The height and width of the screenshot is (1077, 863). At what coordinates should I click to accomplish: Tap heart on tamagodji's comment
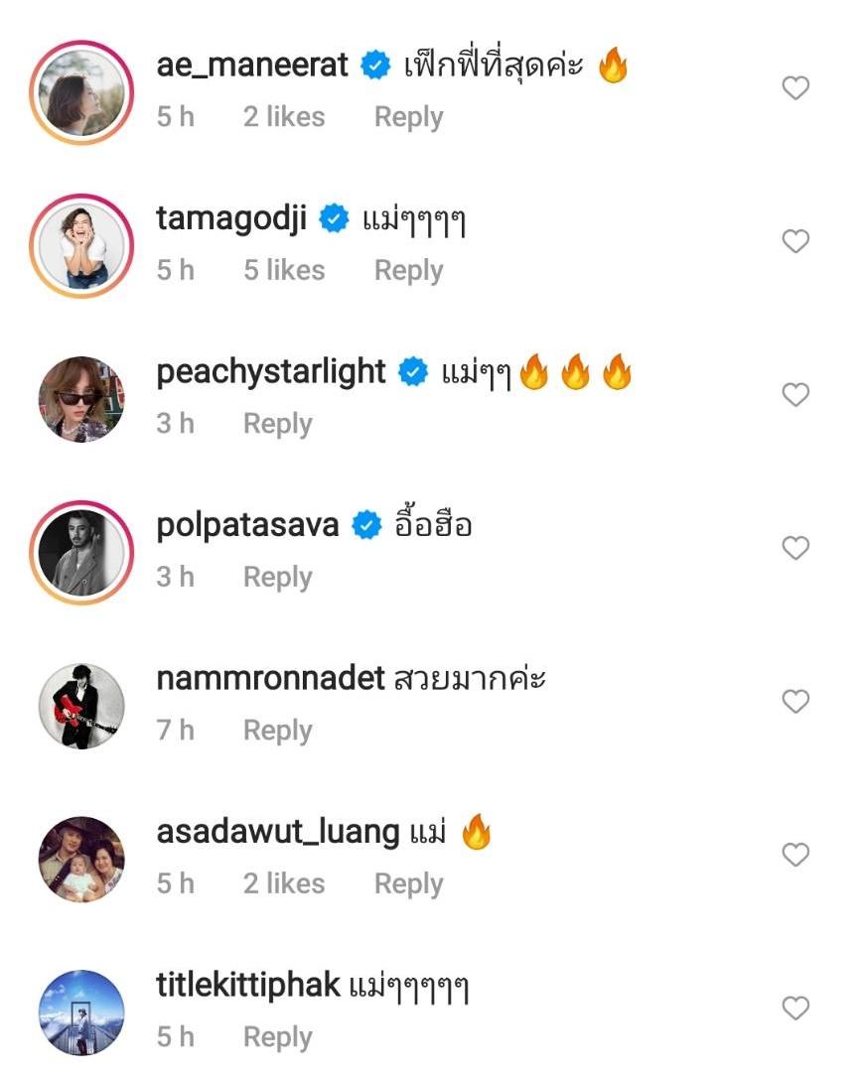point(795,241)
